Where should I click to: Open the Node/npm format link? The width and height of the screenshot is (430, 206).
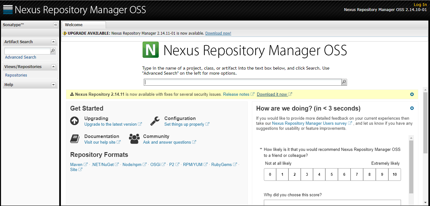tap(134, 165)
